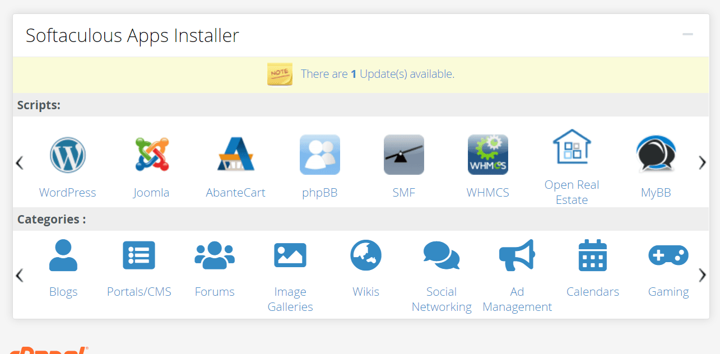The width and height of the screenshot is (720, 354).
Task: Open the WordPress script icon
Action: pos(67,155)
